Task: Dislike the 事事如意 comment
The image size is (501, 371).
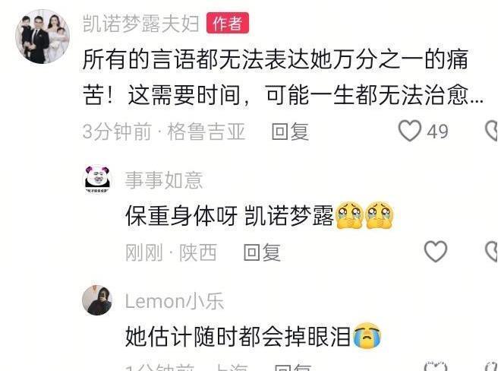Action: 492,252
